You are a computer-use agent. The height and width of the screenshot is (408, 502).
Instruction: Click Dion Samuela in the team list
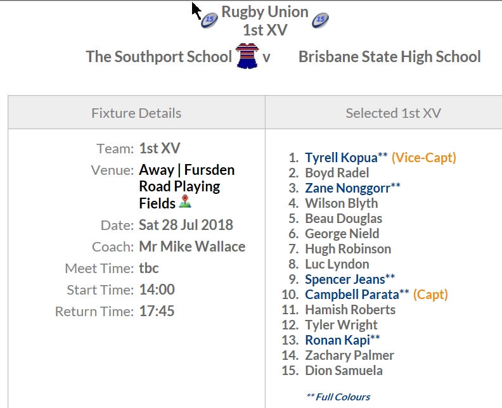[x=344, y=370]
